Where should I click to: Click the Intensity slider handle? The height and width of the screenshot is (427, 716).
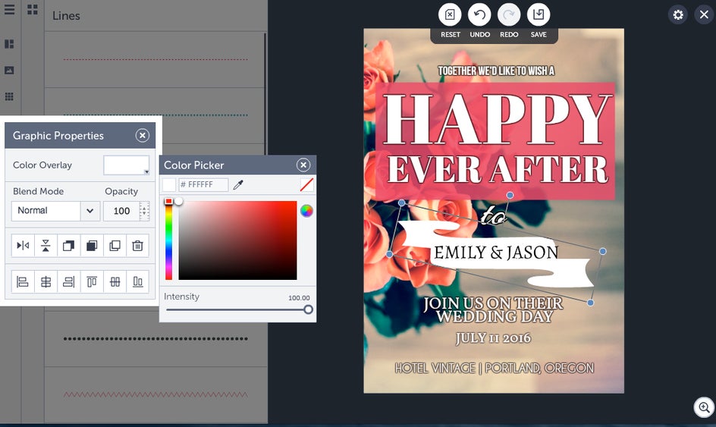[308, 309]
